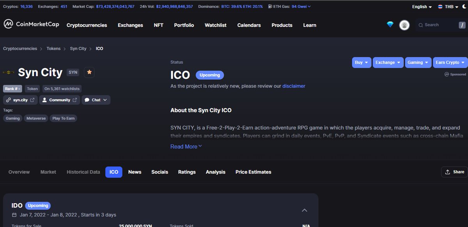Open the Learn menu
Viewport: 468px width, 227px height.
(x=310, y=25)
